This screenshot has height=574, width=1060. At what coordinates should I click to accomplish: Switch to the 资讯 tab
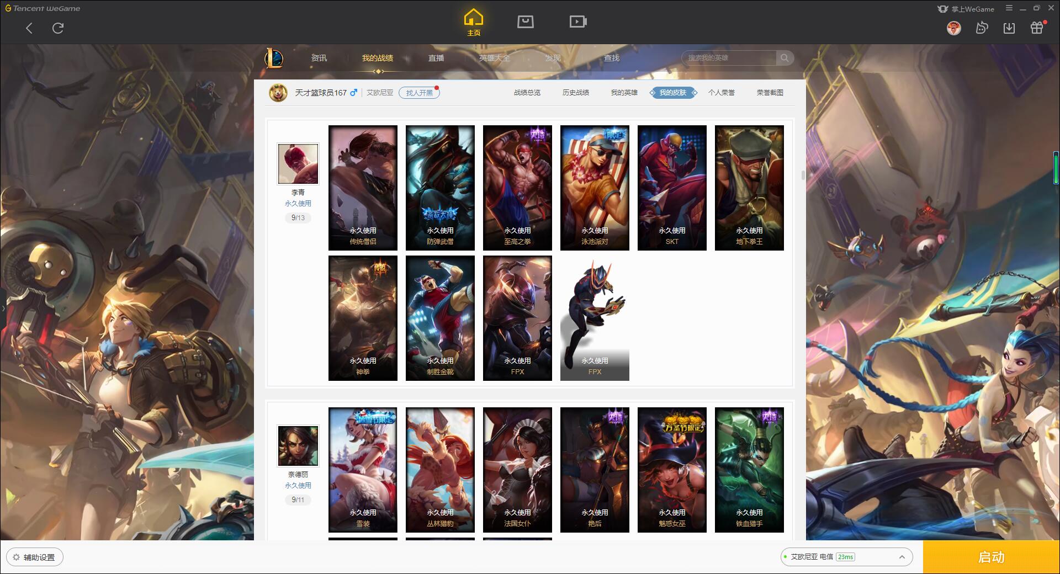click(319, 58)
